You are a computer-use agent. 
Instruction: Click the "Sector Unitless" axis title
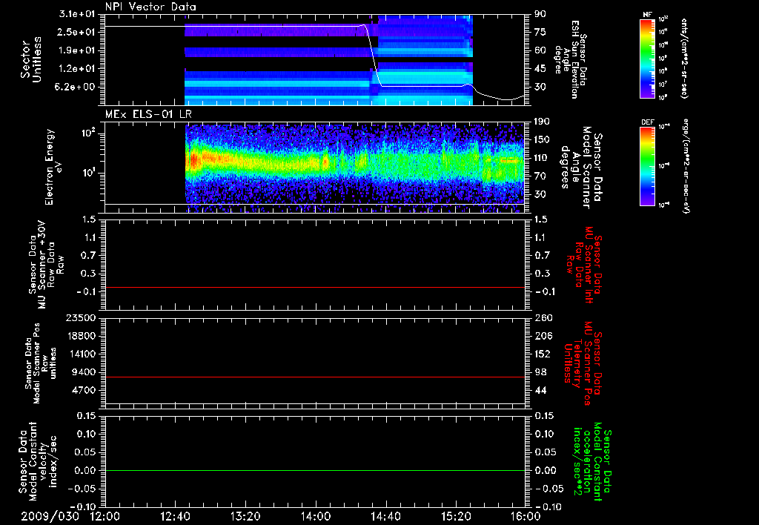31,59
